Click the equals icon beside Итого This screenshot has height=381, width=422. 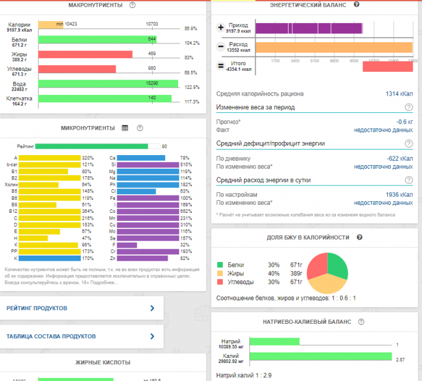point(221,66)
